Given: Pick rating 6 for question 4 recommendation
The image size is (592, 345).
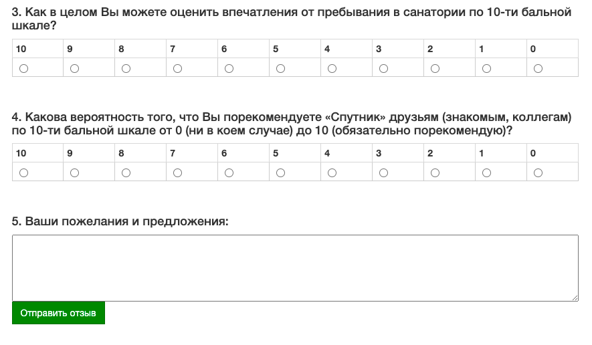Looking at the screenshot, I should point(229,173).
